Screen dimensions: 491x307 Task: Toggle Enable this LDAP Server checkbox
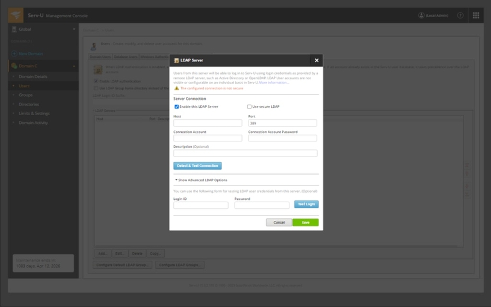(177, 107)
